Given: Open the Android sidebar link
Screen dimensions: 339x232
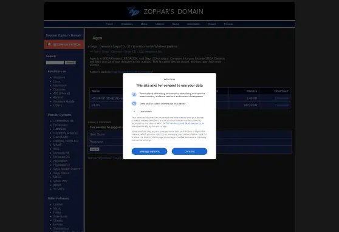Looking at the screenshot, I should [58, 97].
